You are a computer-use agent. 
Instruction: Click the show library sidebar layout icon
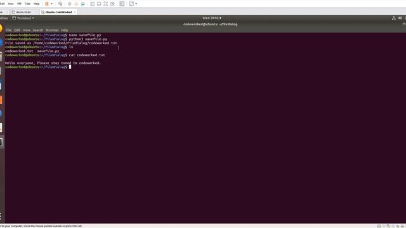pos(92,4)
